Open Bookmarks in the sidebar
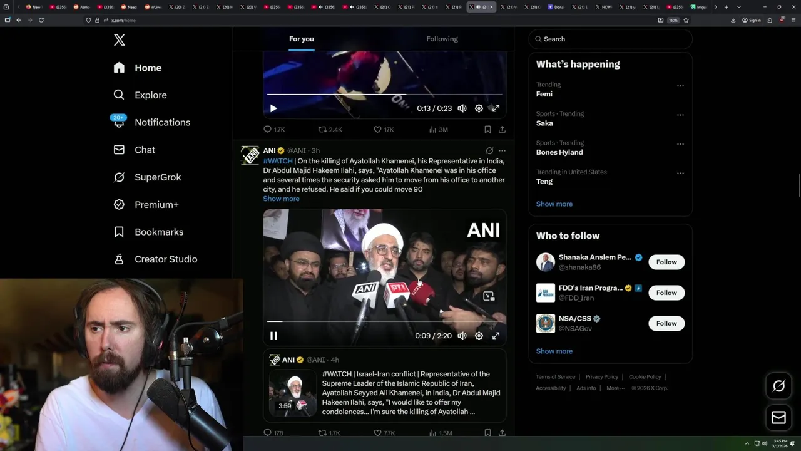 pos(148,232)
